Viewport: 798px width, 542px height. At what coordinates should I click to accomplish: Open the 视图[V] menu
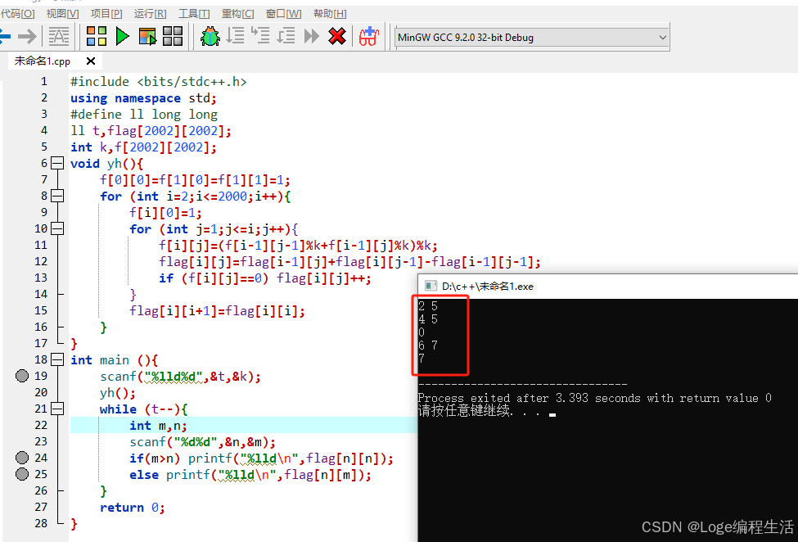pyautogui.click(x=62, y=14)
